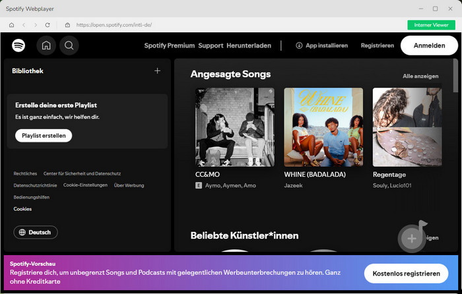The width and height of the screenshot is (462, 294).
Task: Click App installieren
Action: (x=322, y=45)
